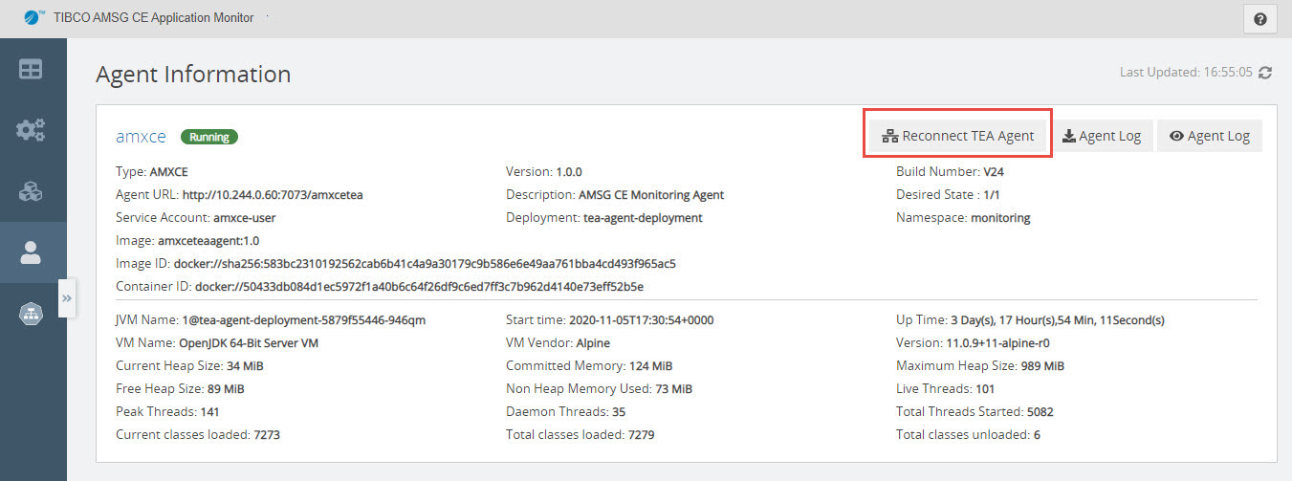Open the dashboard grid view in sidebar

coord(32,70)
